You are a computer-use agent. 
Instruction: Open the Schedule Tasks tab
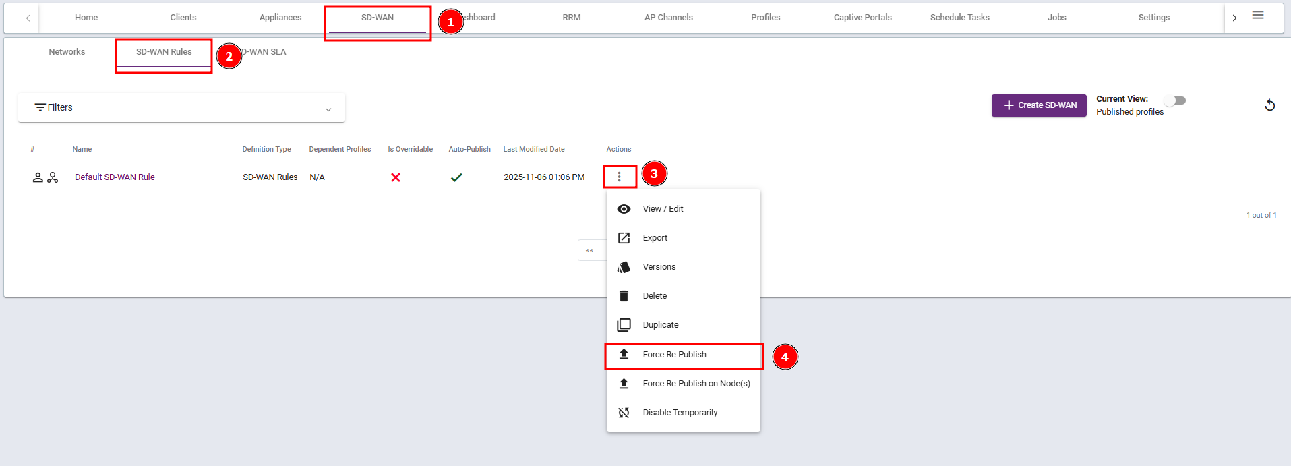[x=960, y=18]
